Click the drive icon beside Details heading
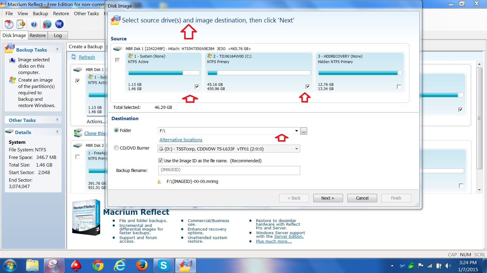 pos(10,132)
